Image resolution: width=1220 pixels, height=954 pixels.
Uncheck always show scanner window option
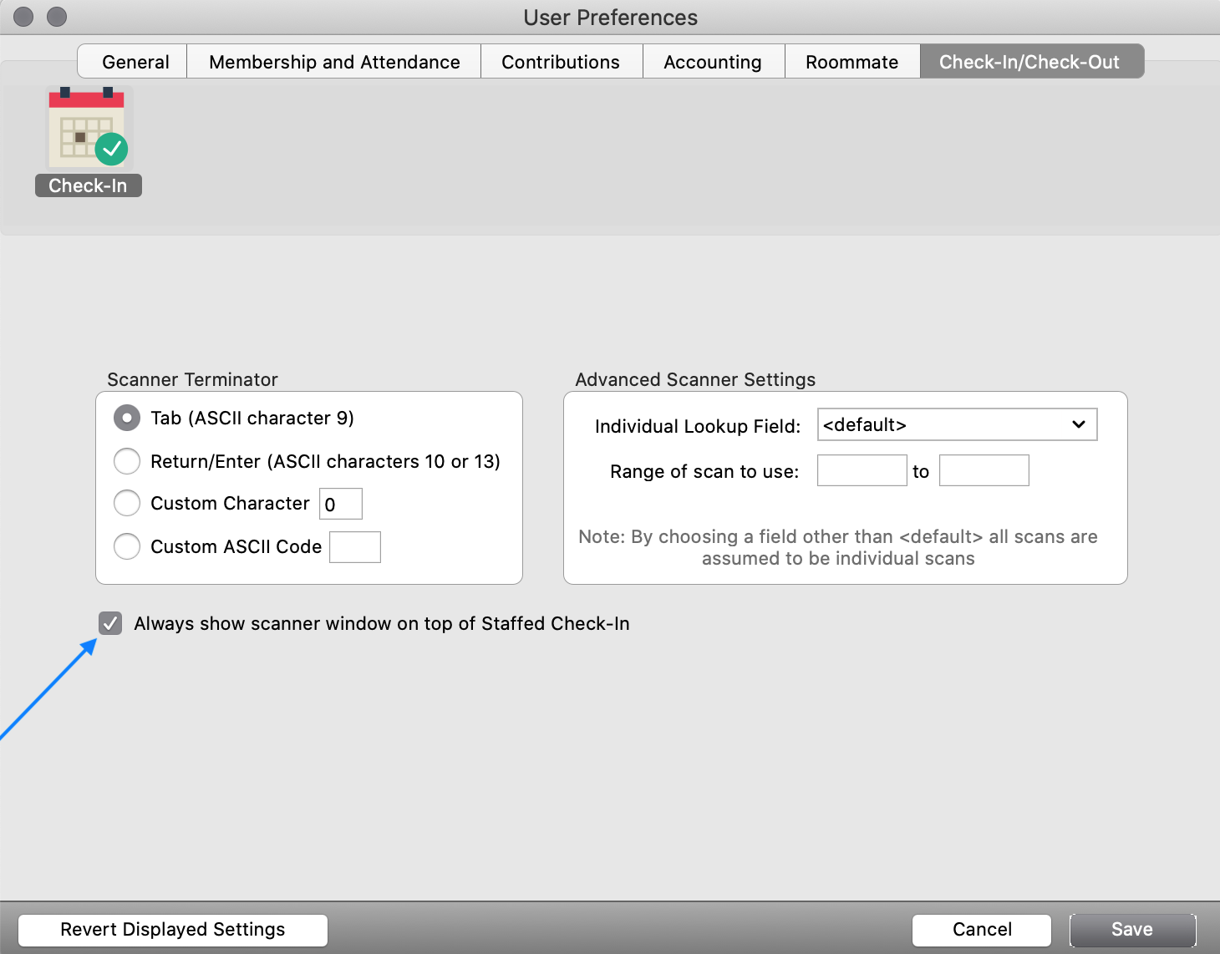pos(109,623)
